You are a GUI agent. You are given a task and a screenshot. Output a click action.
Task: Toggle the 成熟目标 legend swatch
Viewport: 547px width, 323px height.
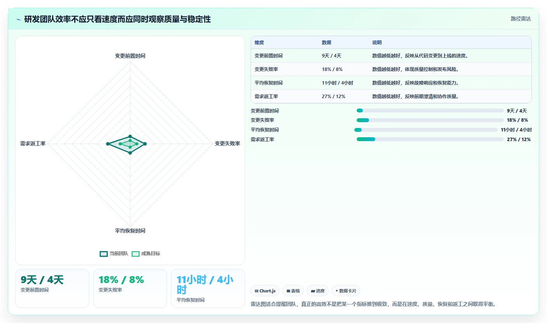tap(135, 254)
